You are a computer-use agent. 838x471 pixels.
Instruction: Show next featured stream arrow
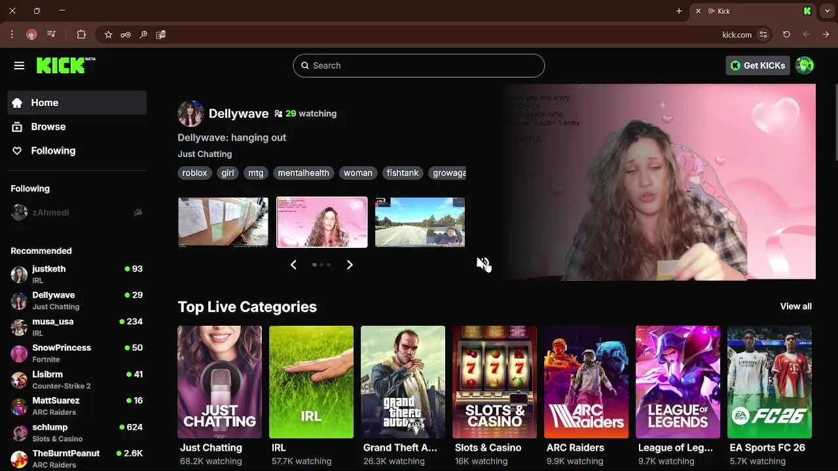350,265
